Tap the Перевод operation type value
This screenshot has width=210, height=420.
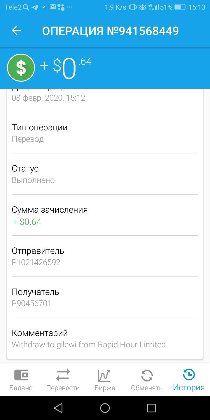pos(28,139)
